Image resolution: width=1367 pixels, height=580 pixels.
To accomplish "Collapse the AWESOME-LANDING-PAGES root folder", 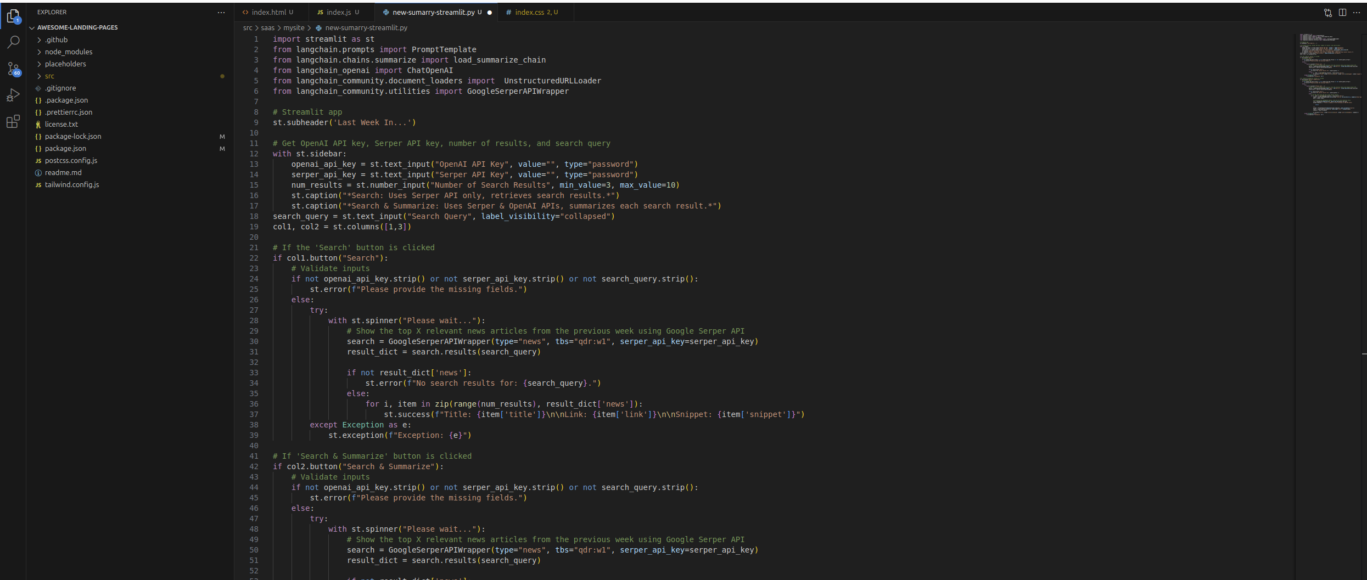I will click(x=77, y=27).
